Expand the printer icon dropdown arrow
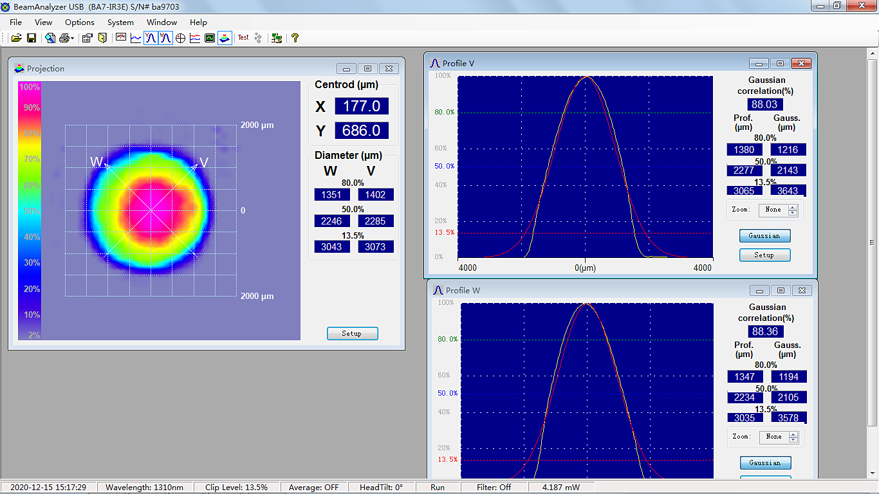879x494 pixels. [73, 39]
